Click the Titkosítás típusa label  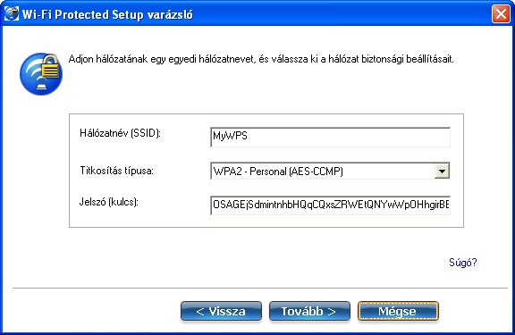(x=116, y=171)
